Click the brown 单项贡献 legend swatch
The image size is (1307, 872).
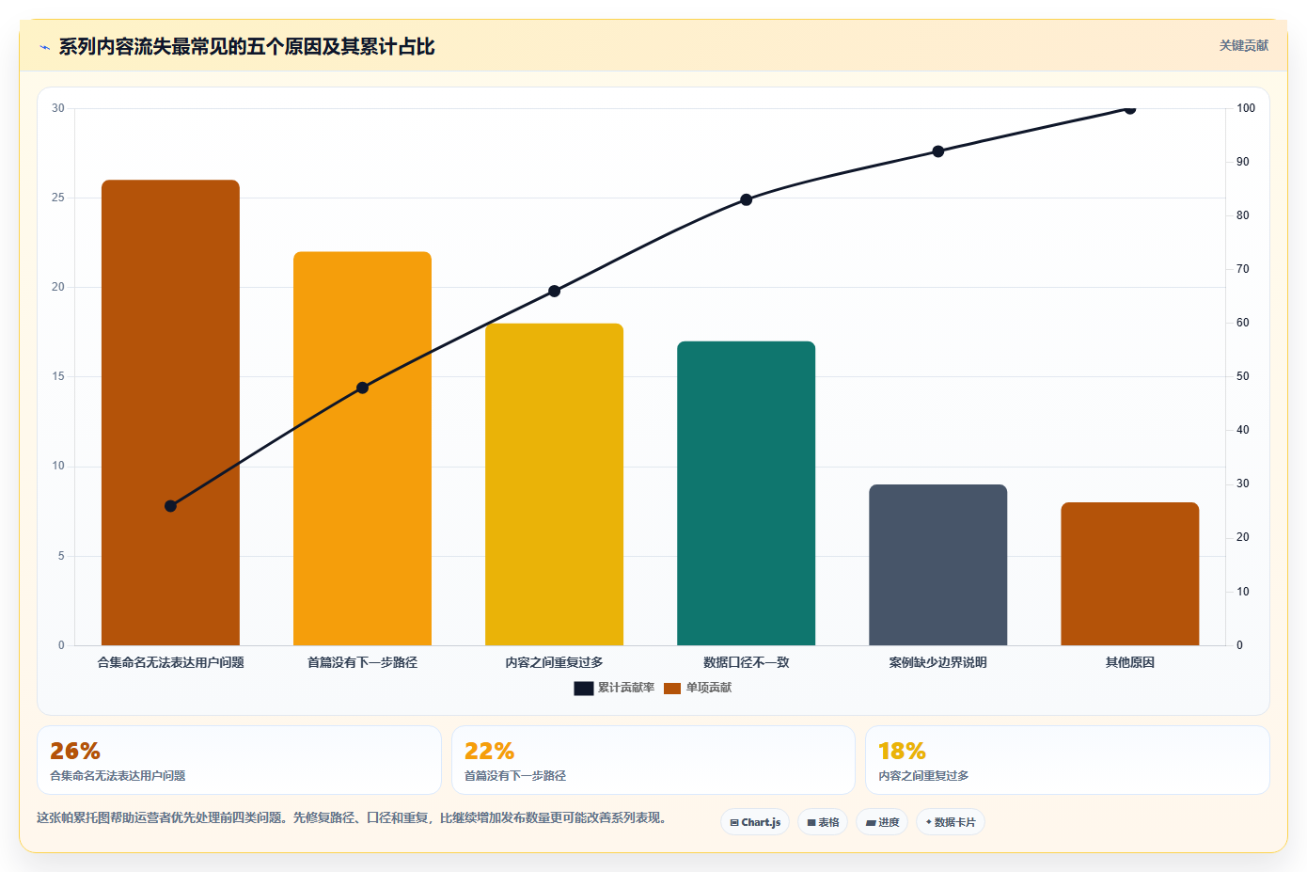672,689
